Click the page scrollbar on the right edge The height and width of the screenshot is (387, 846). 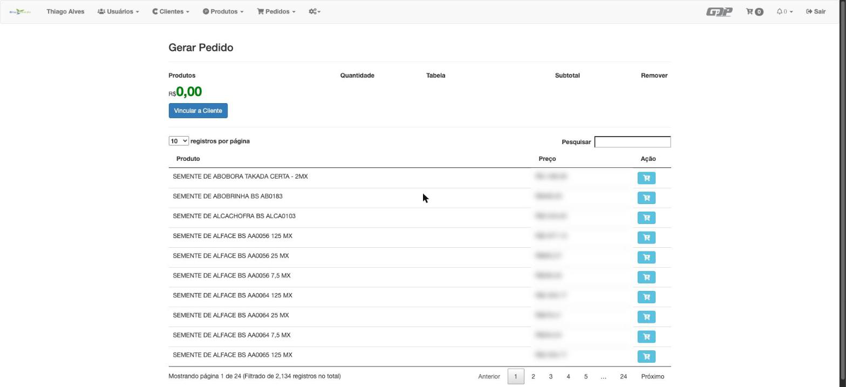843,193
